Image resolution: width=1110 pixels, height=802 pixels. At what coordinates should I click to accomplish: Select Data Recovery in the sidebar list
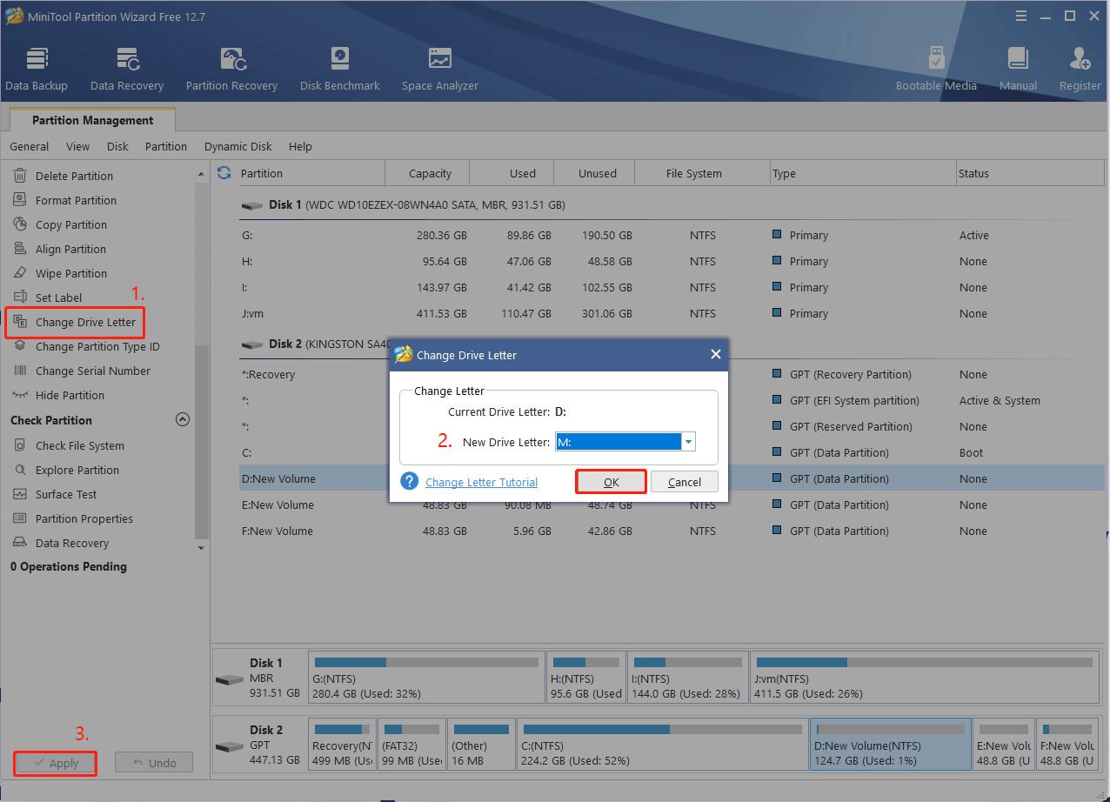click(72, 543)
